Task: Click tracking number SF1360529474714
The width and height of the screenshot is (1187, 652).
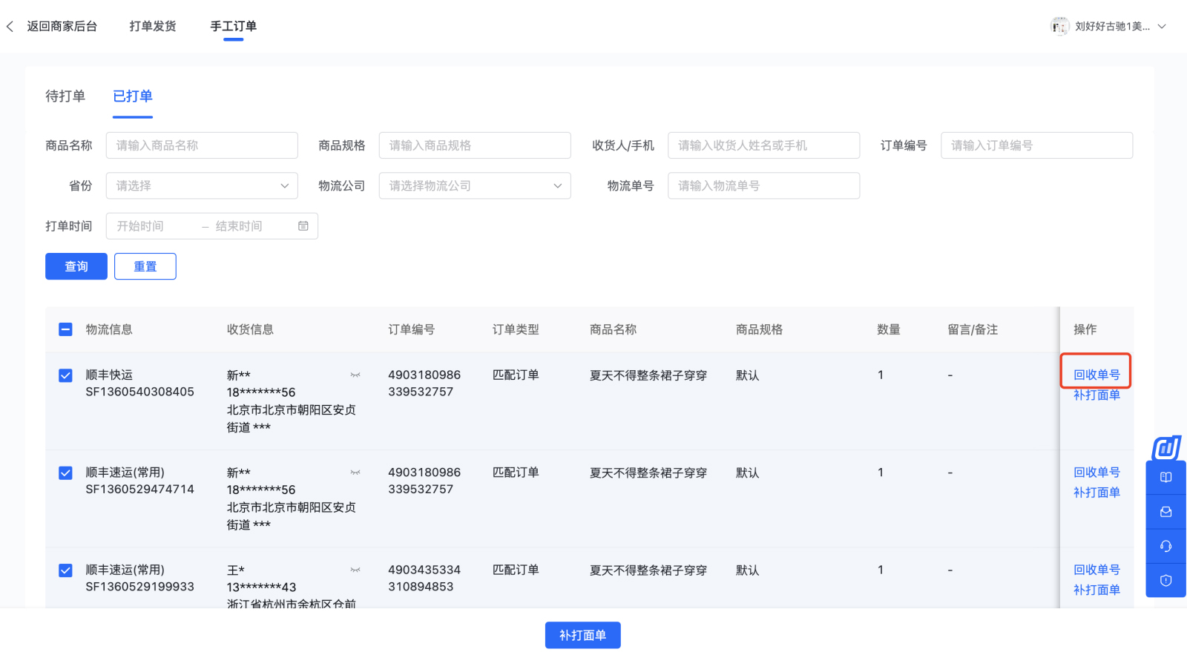Action: (139, 489)
